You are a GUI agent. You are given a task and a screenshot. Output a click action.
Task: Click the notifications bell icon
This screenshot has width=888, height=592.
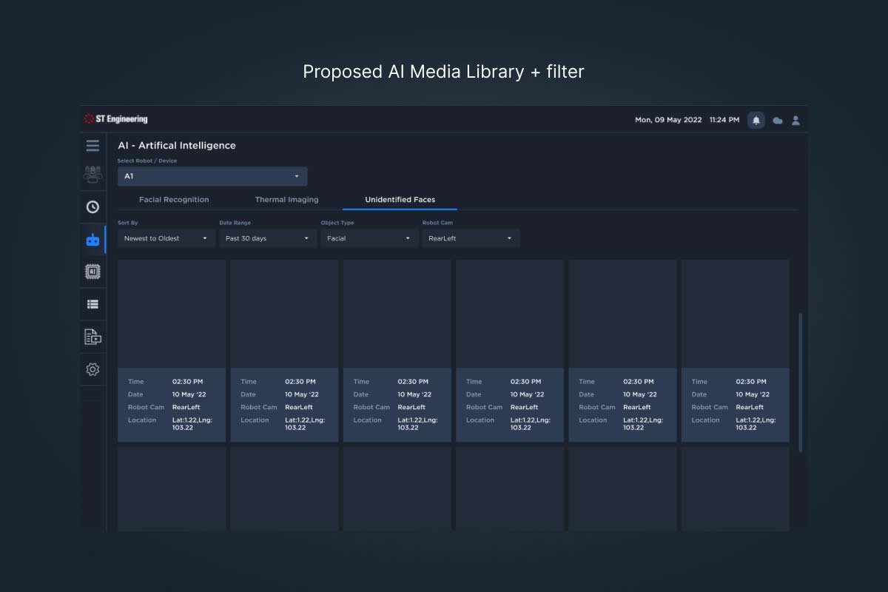click(x=756, y=120)
